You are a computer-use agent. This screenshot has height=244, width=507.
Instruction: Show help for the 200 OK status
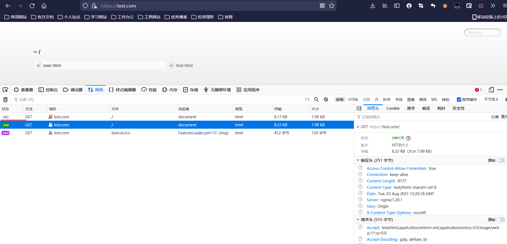click(408, 138)
